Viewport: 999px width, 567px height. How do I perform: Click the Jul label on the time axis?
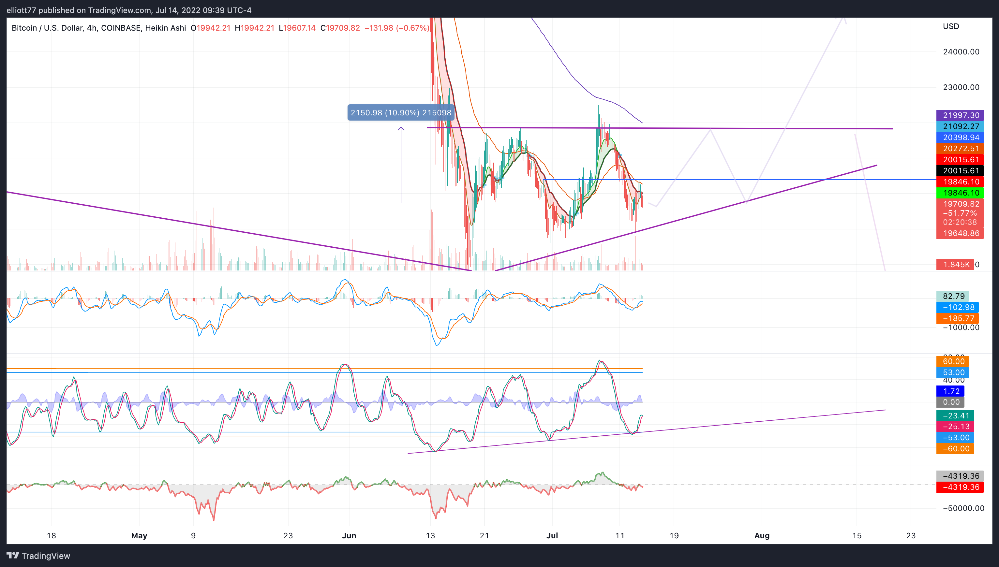point(552,535)
